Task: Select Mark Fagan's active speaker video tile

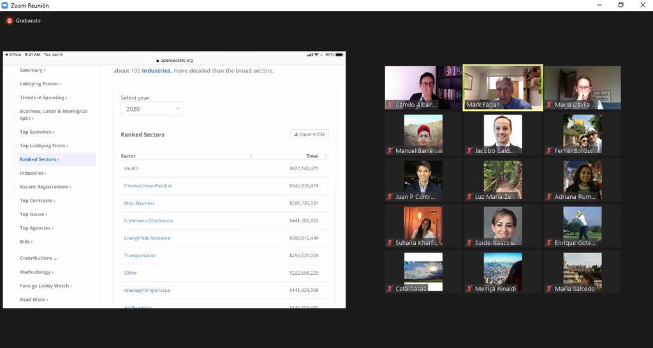Action: [x=503, y=88]
